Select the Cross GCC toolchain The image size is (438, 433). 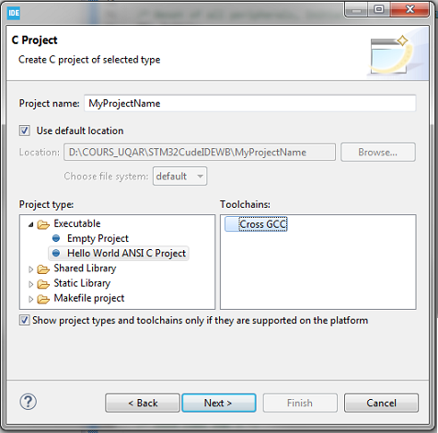click(256, 224)
